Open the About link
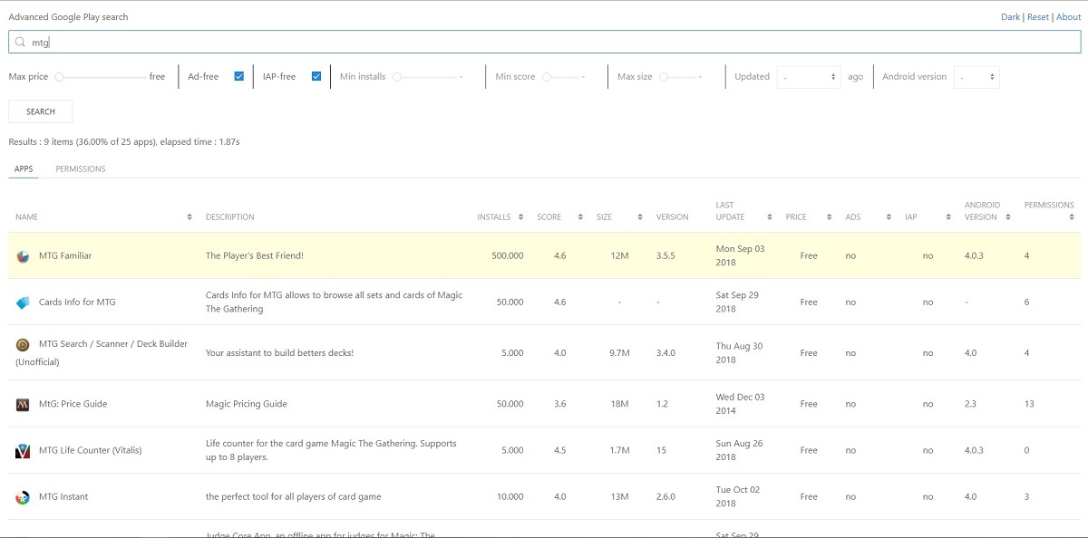 pos(1069,17)
